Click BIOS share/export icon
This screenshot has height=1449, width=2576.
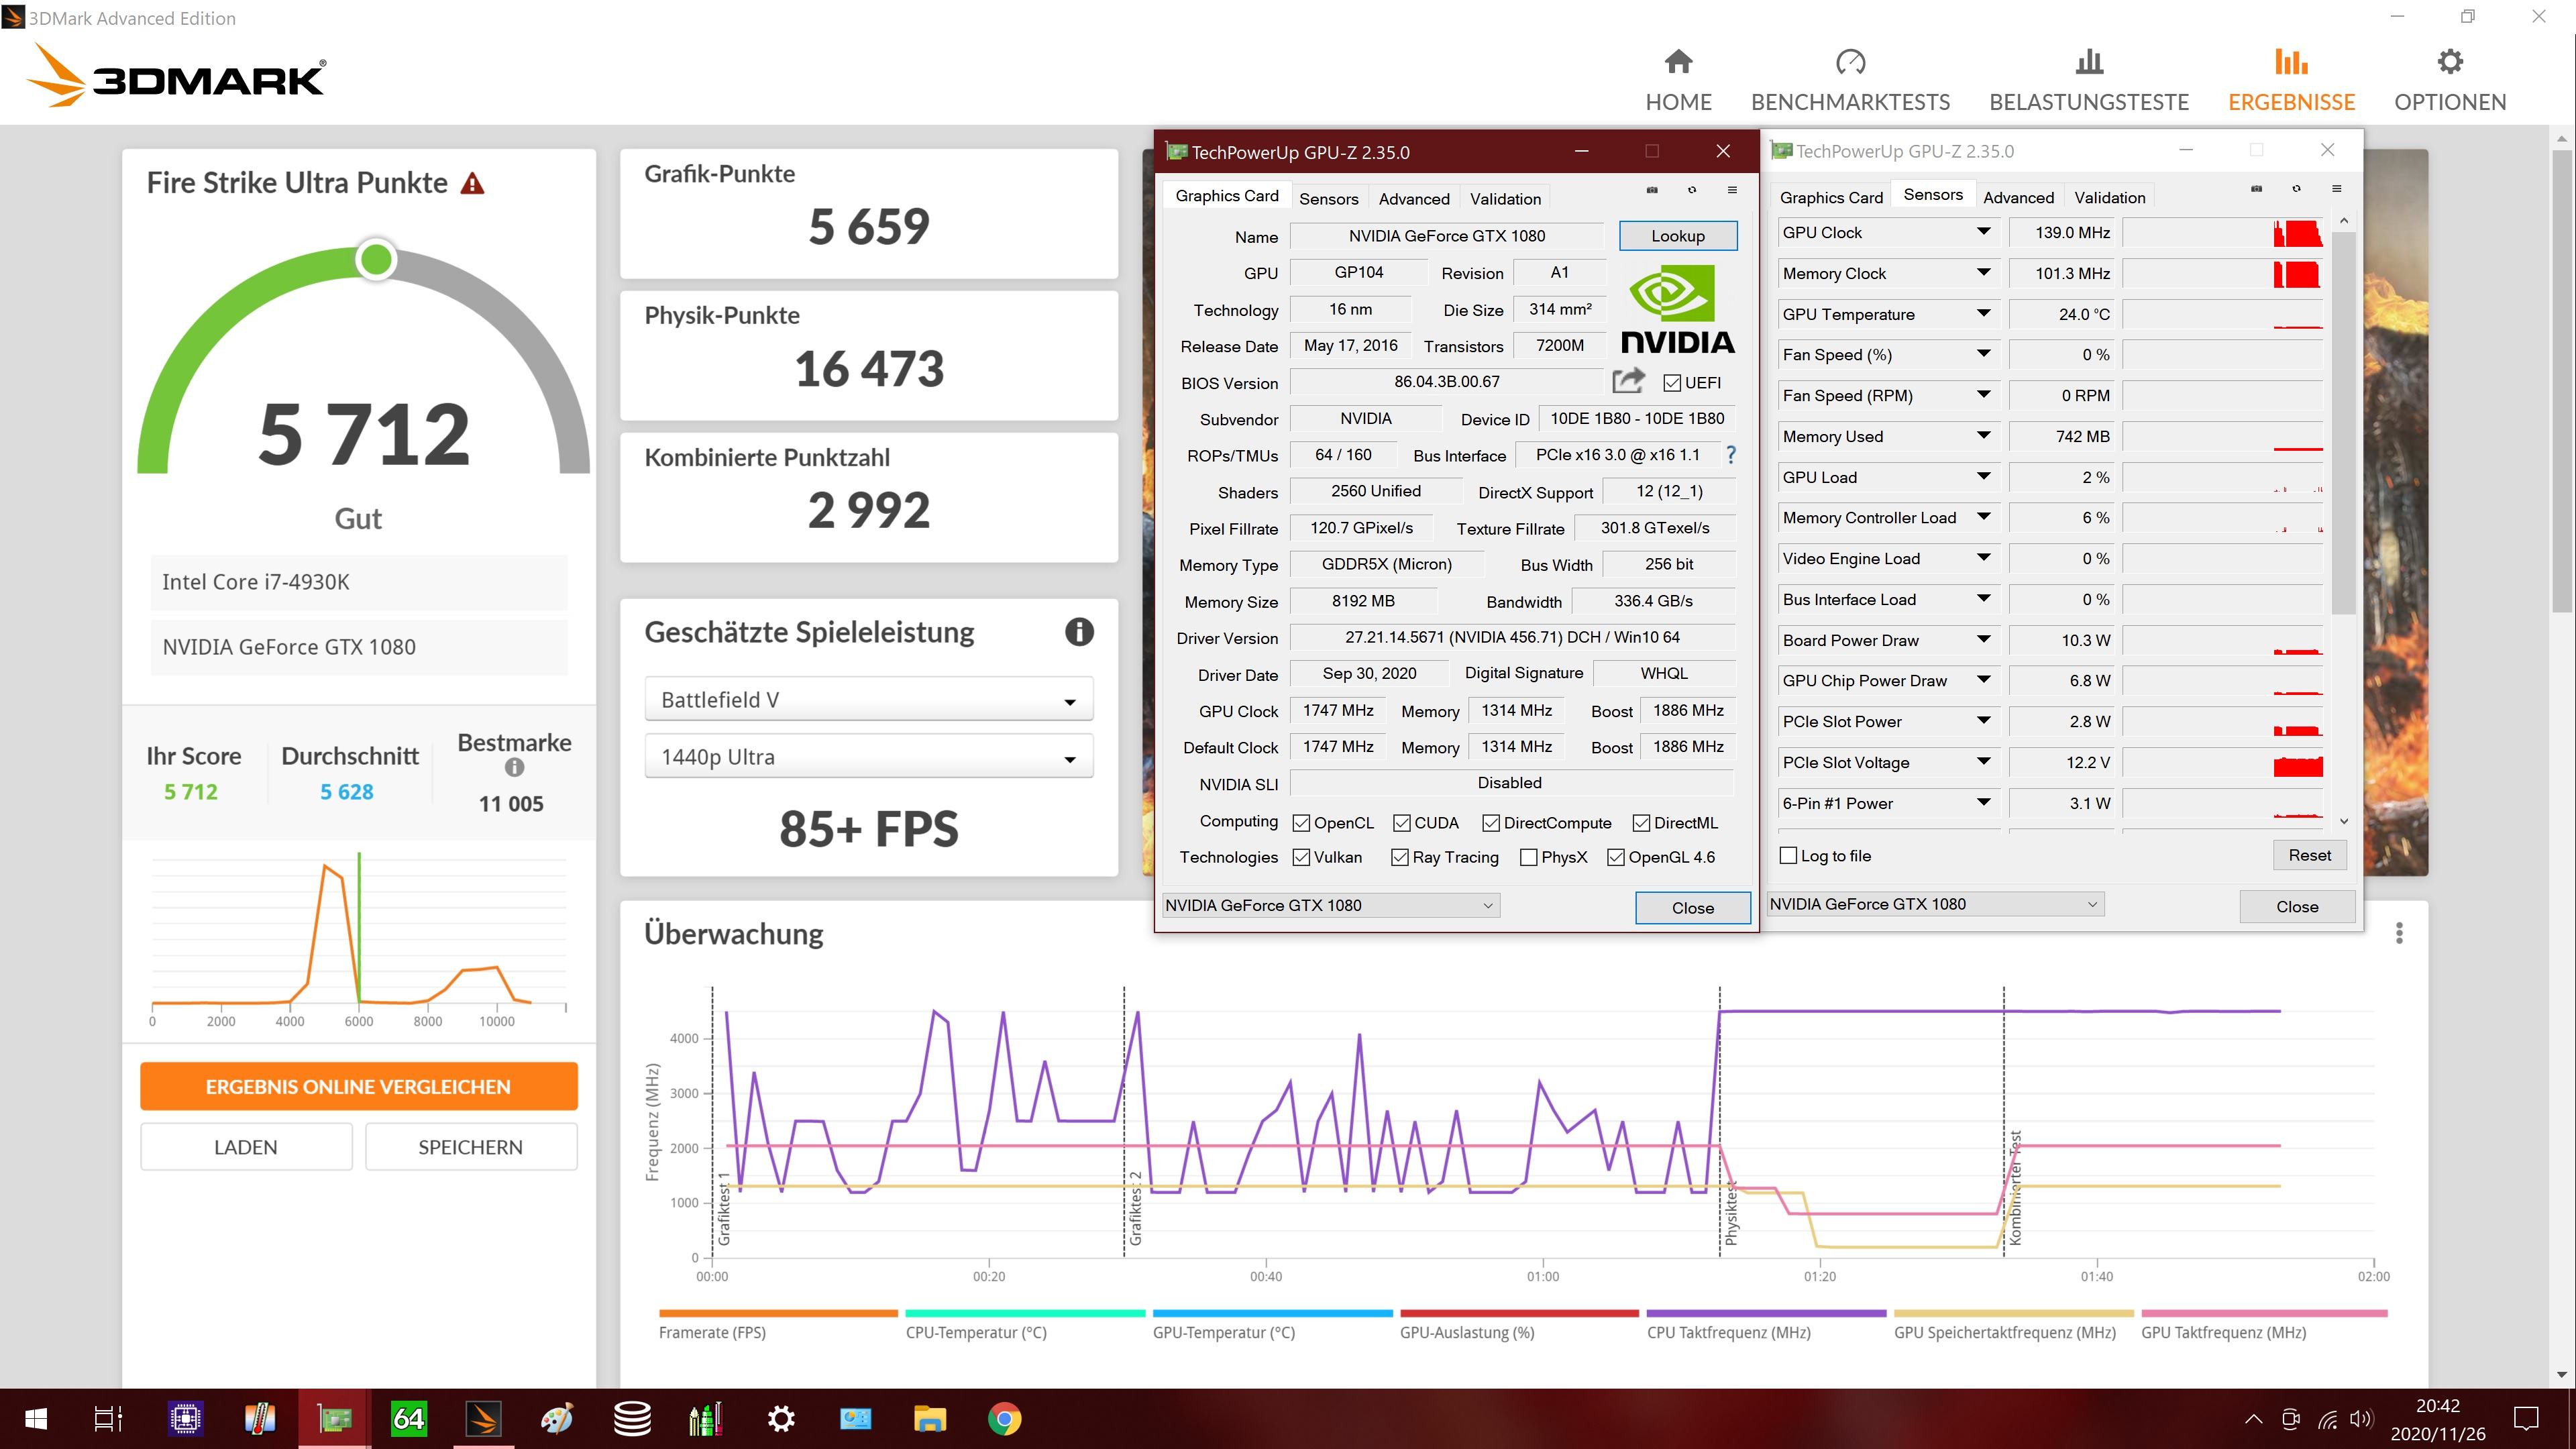[1628, 381]
